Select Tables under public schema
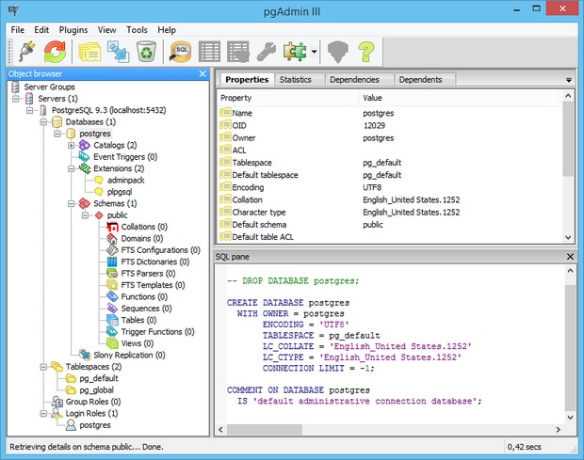The width and height of the screenshot is (584, 460). click(138, 320)
